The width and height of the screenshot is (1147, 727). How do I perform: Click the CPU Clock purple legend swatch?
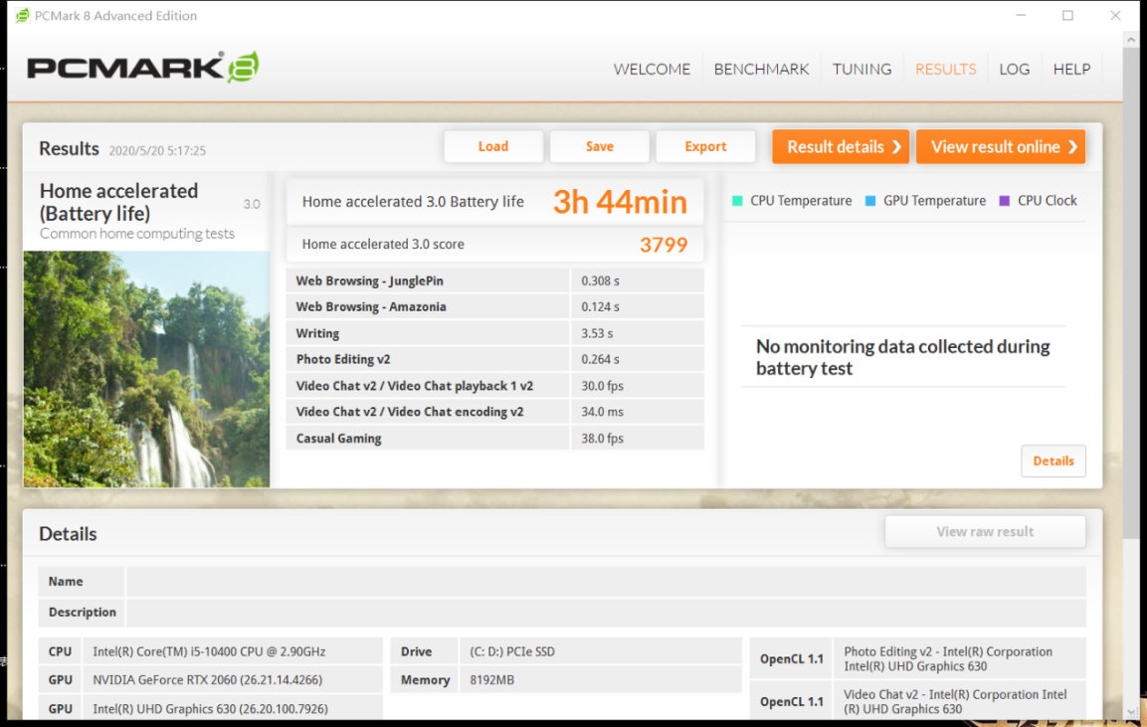tap(1005, 201)
